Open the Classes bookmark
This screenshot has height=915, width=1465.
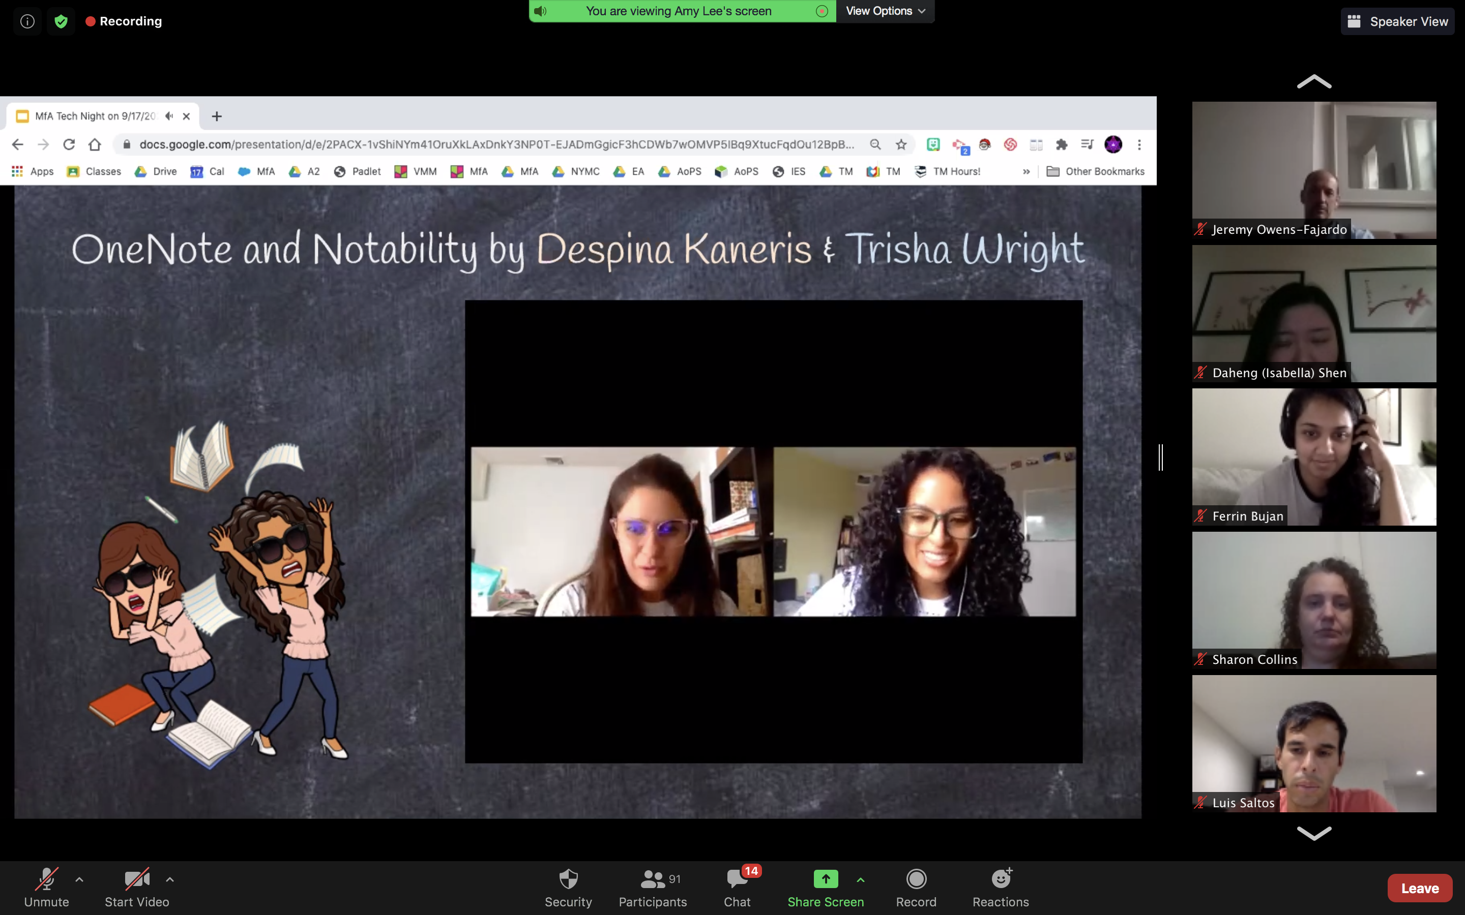[95, 172]
